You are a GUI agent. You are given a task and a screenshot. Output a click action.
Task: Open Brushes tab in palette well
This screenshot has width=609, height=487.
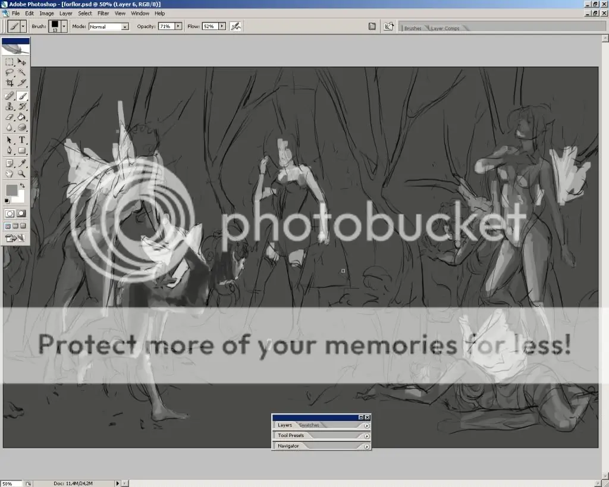pyautogui.click(x=413, y=29)
